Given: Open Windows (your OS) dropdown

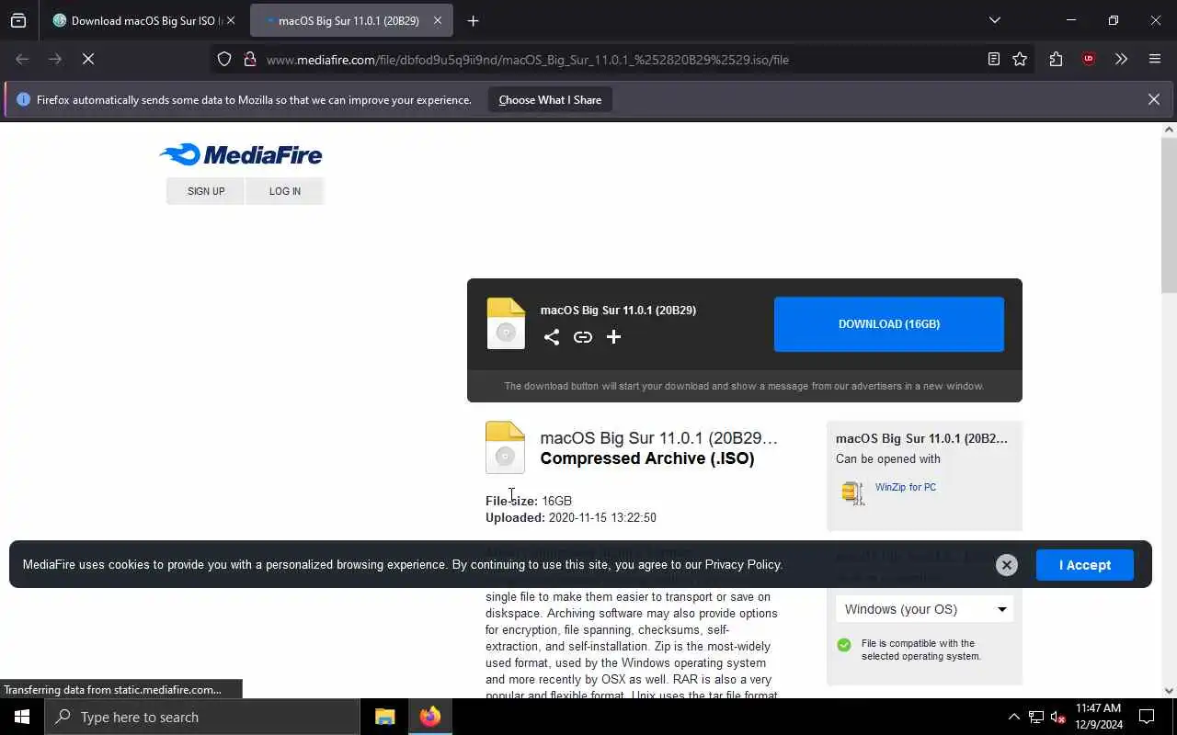Looking at the screenshot, I should click(924, 609).
